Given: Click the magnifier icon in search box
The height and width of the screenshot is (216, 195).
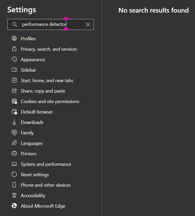Looking at the screenshot, I should click(15, 24).
